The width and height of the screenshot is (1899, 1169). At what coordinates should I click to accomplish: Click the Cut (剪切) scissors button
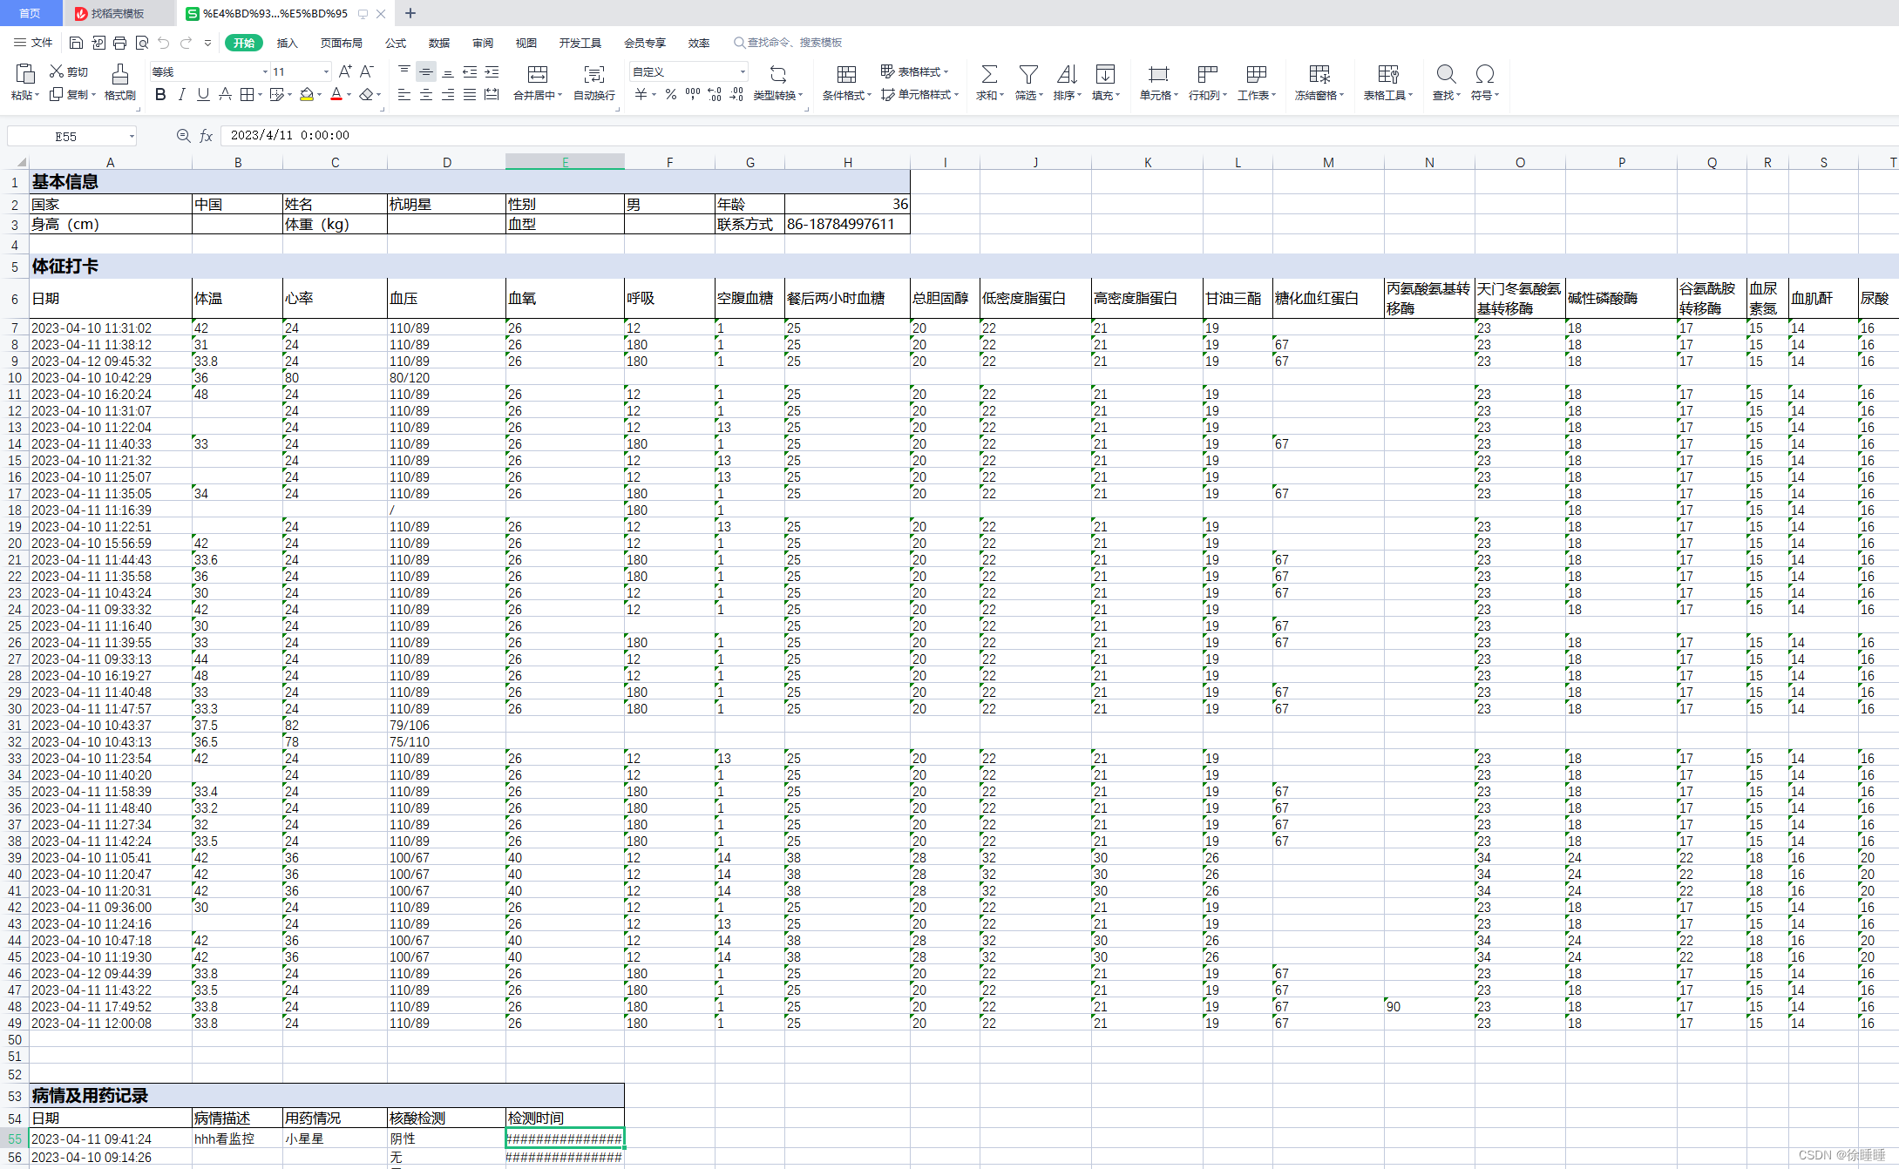69,71
